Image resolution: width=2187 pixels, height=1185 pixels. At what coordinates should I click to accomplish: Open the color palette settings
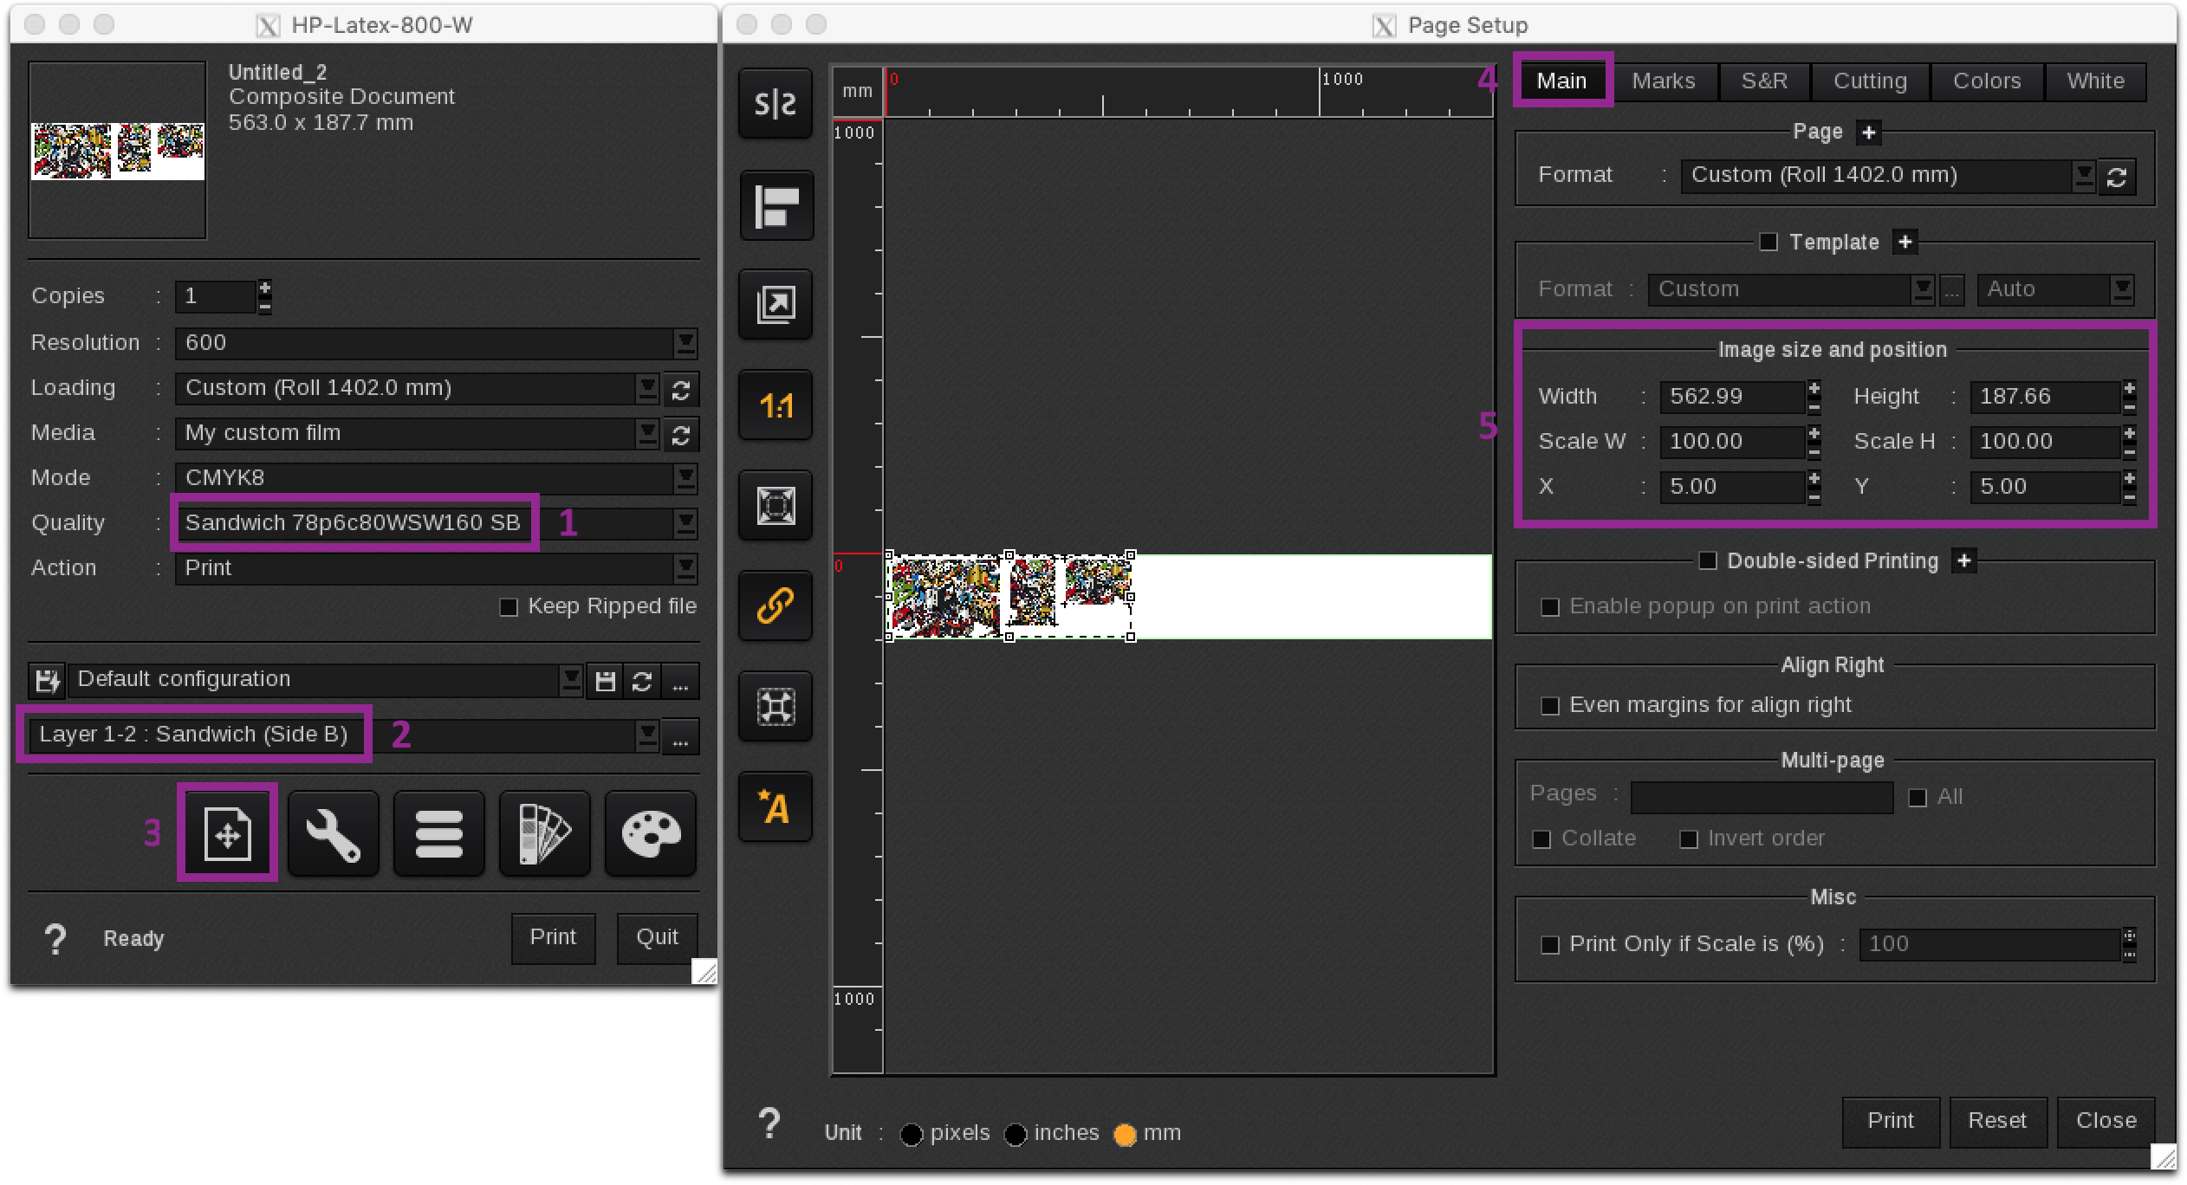pyautogui.click(x=651, y=832)
